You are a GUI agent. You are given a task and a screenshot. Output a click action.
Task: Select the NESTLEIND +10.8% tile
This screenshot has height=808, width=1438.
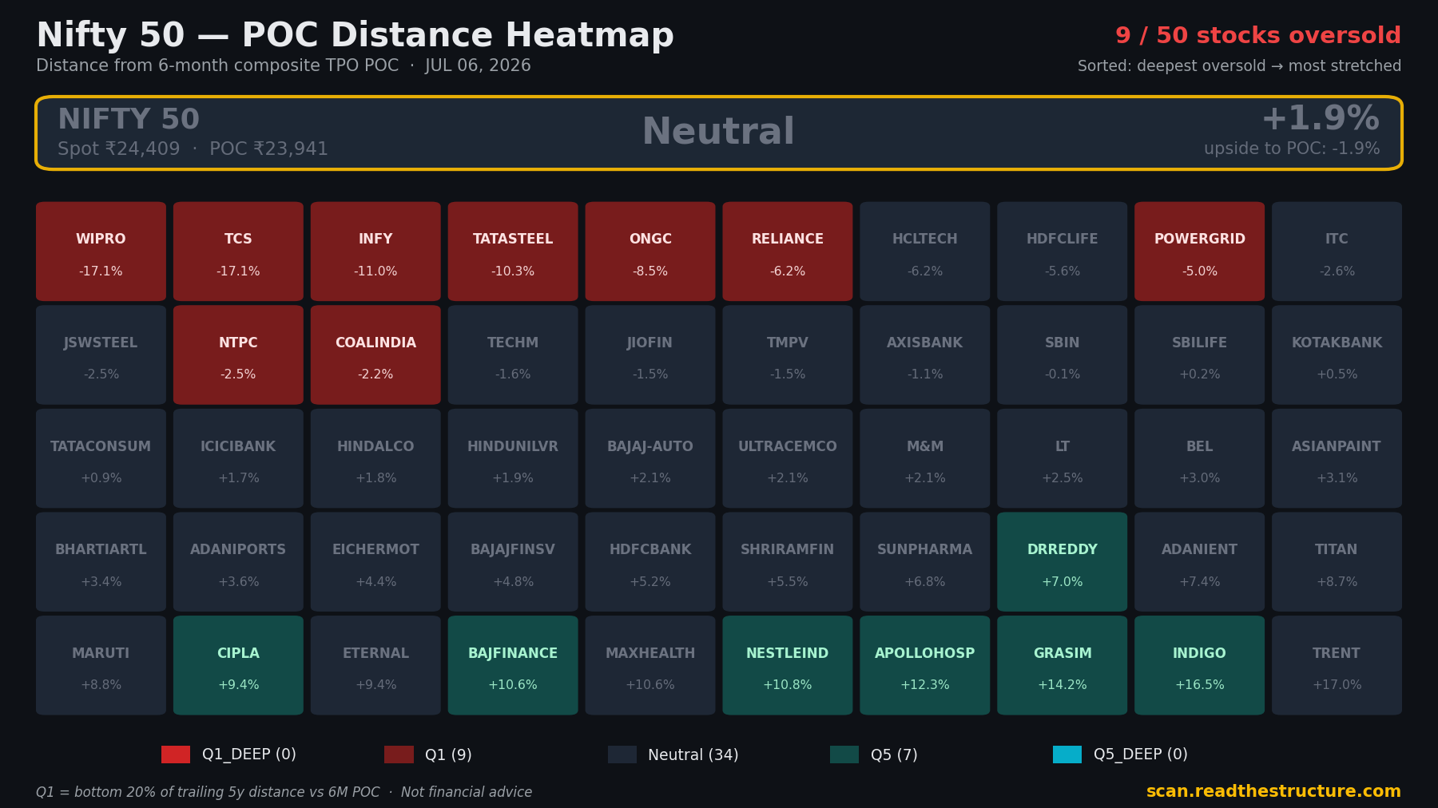788,665
